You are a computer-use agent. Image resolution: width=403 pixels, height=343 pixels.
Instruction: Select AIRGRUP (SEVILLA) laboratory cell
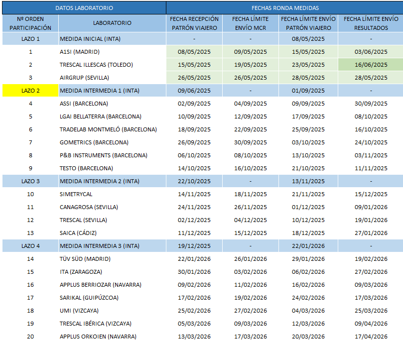pos(112,78)
